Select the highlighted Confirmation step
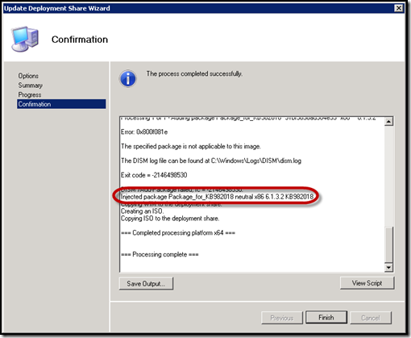This screenshot has height=338, width=411. point(61,104)
